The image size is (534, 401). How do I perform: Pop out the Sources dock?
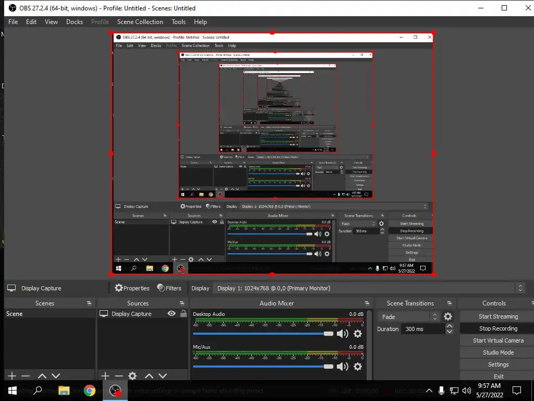(x=182, y=303)
